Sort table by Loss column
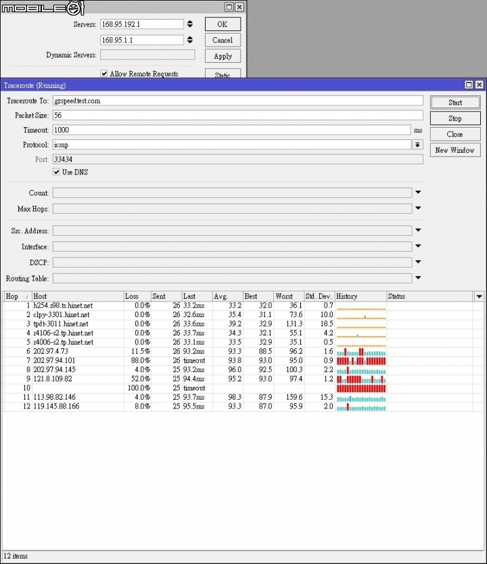Image resolution: width=487 pixels, height=564 pixels. tap(137, 296)
